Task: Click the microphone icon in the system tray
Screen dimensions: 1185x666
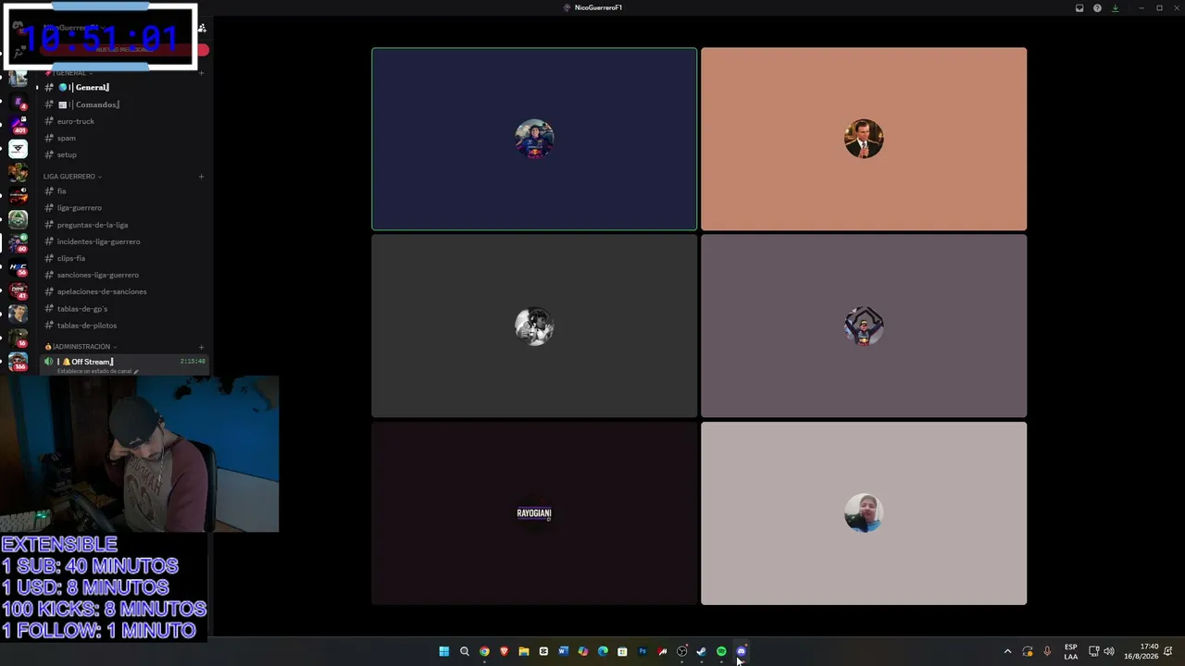Action: (x=1047, y=651)
